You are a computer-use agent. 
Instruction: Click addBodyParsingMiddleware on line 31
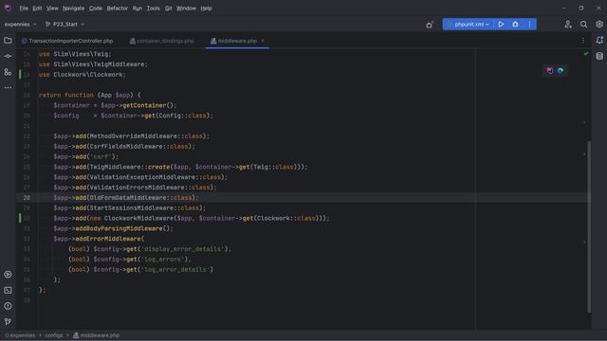pos(119,229)
